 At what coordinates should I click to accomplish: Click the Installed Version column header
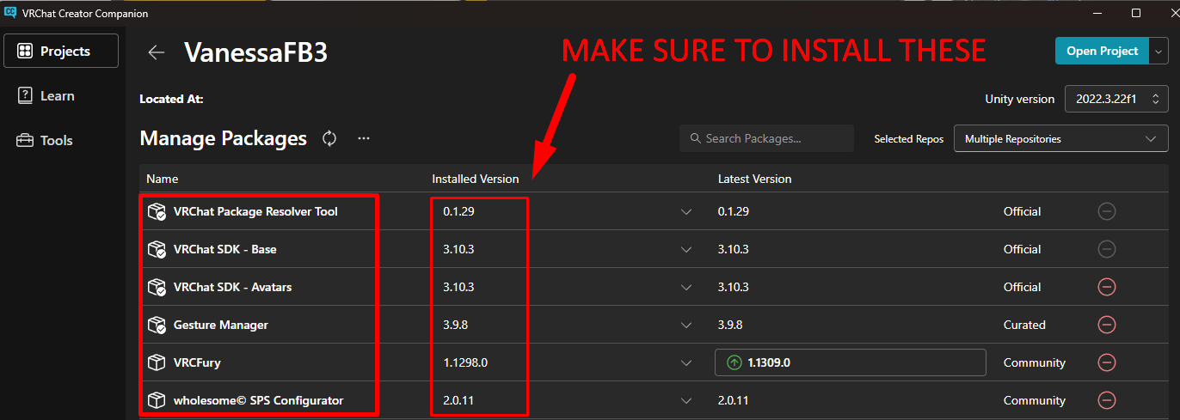[x=475, y=179]
